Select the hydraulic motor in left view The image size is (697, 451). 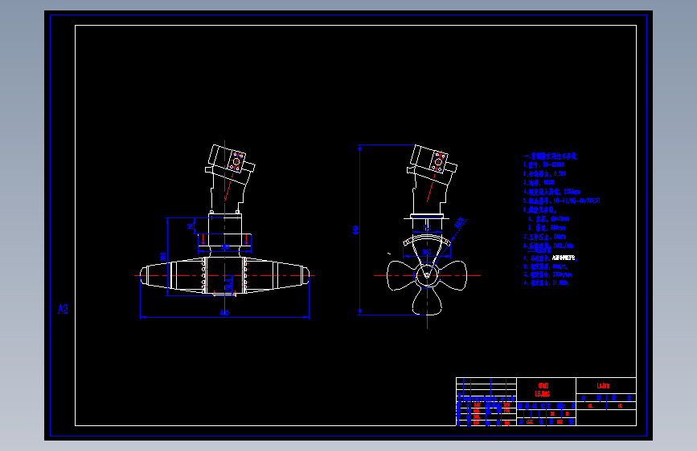click(x=230, y=178)
